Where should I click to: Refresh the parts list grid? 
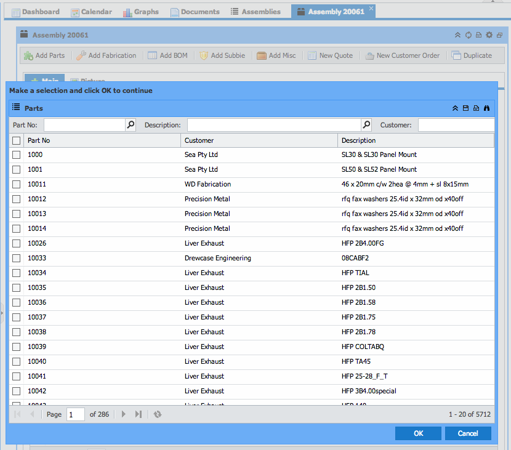pyautogui.click(x=158, y=414)
